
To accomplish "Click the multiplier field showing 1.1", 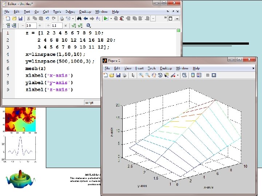I will (x=57, y=25).
